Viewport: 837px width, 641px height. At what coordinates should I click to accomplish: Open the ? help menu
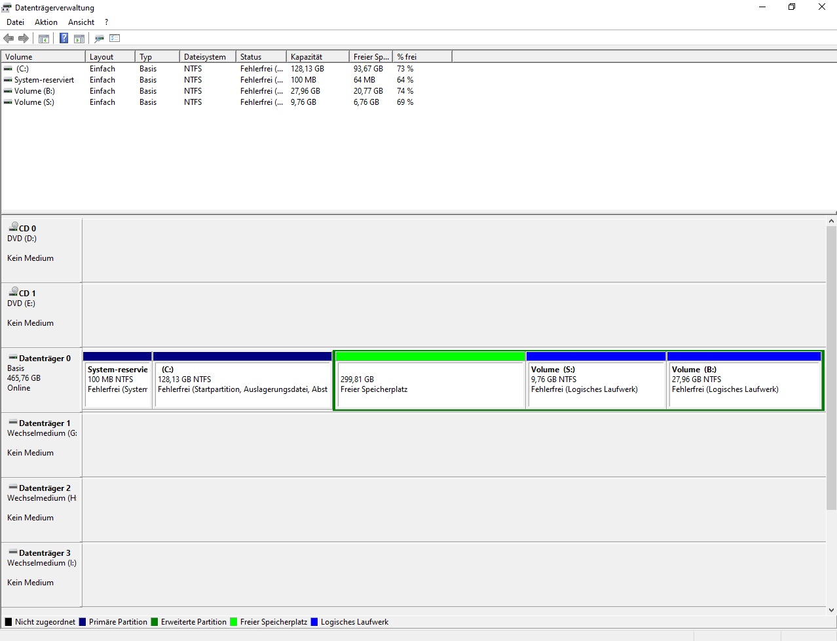(106, 22)
